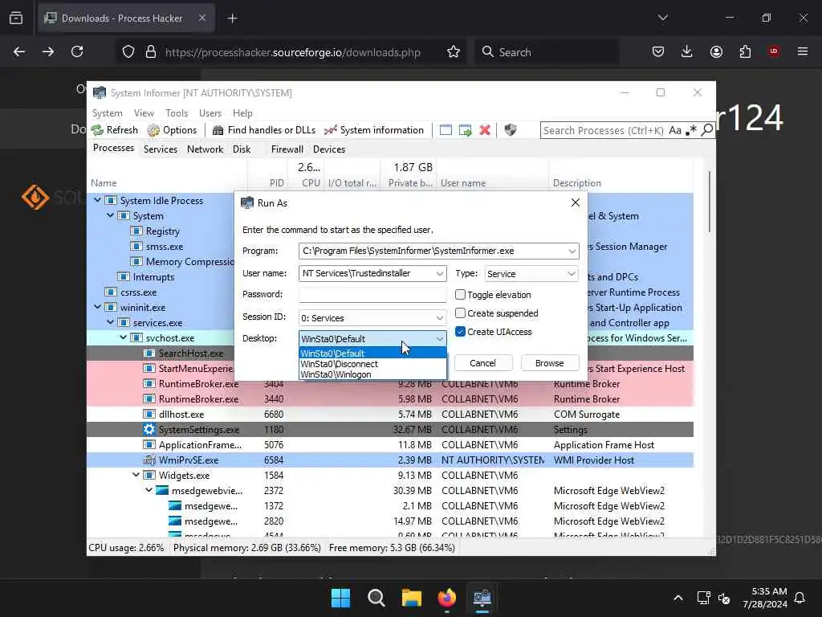Click the Password input field
The width and height of the screenshot is (822, 617).
click(x=372, y=295)
